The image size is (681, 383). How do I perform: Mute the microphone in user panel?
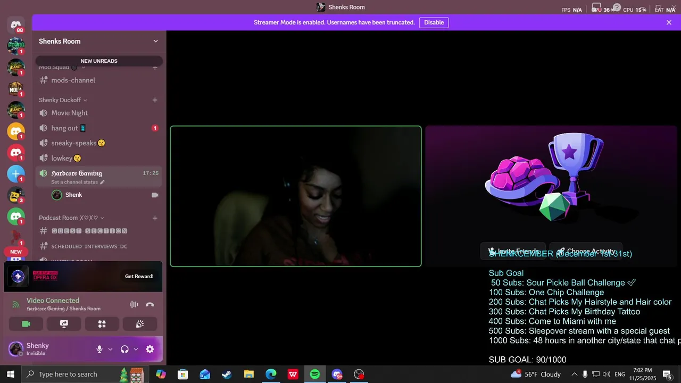tap(99, 349)
